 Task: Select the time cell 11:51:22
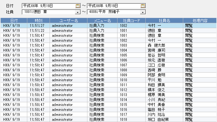tap(38, 31)
